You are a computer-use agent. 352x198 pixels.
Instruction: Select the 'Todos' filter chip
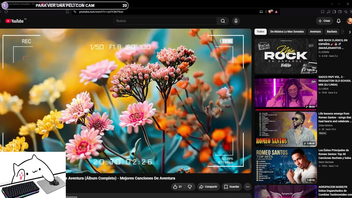click(x=260, y=32)
